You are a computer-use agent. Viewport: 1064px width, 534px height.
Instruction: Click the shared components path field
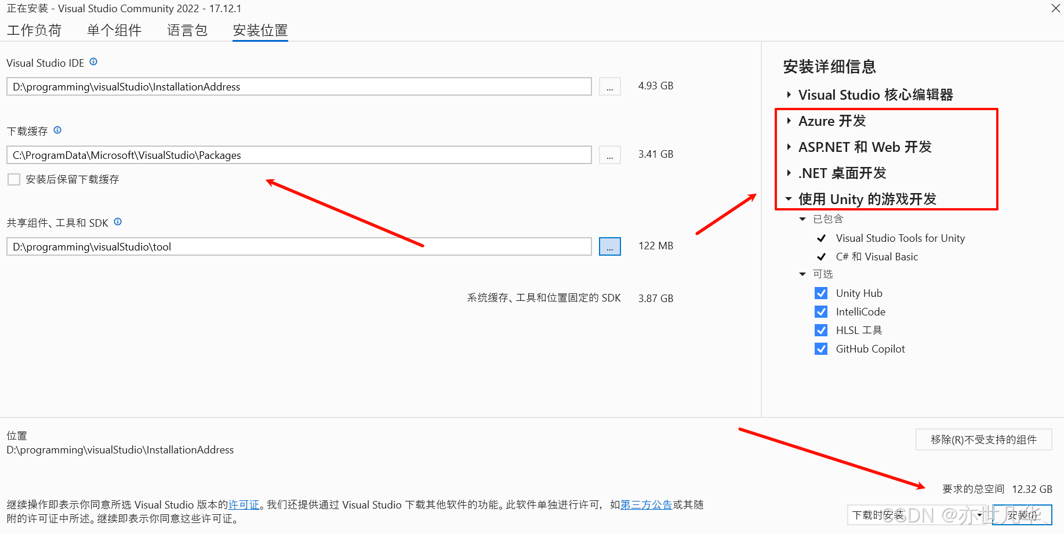click(x=299, y=247)
